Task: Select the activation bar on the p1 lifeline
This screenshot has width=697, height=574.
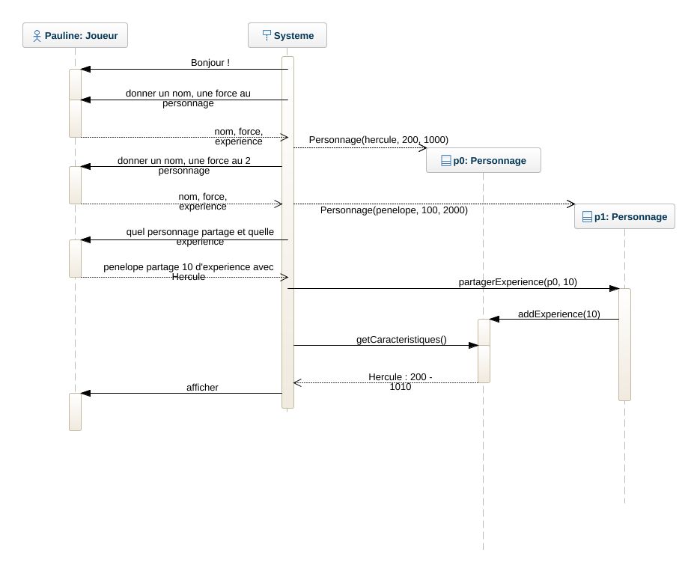Action: 624,344
